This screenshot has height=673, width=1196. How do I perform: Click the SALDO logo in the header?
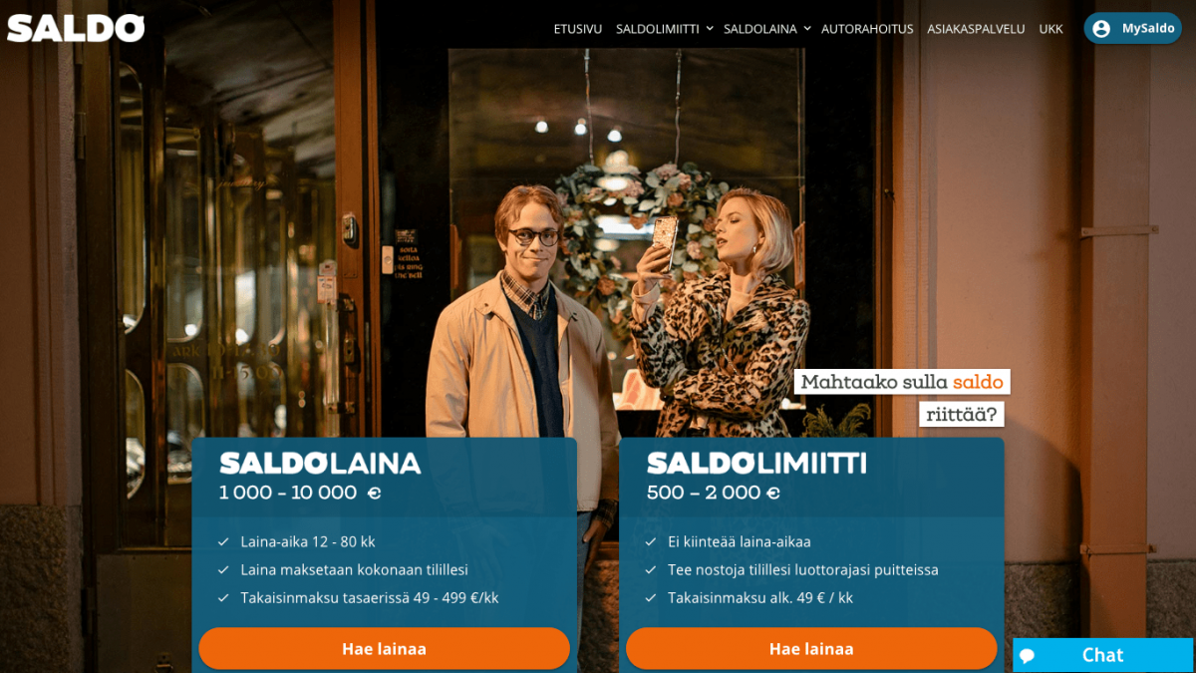[76, 28]
